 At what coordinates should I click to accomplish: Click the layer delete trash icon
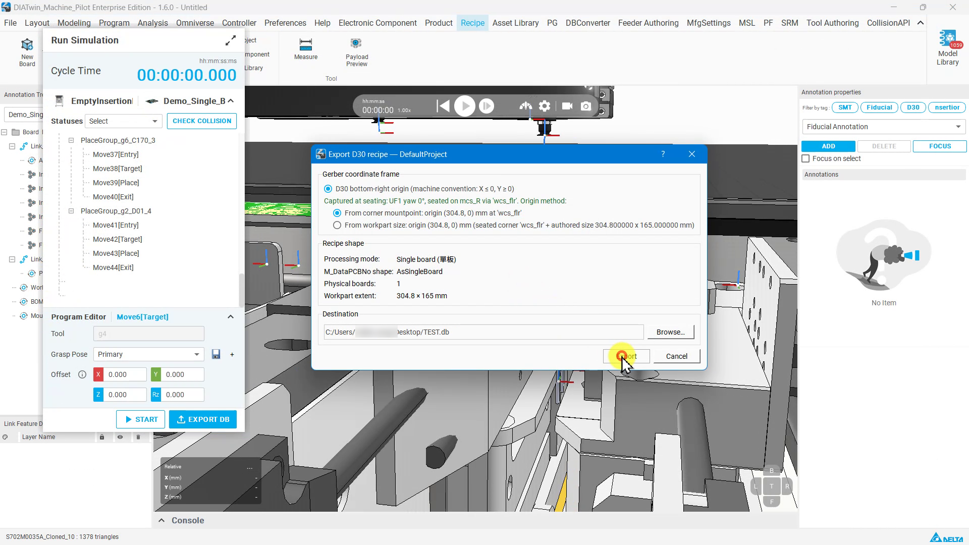(x=138, y=437)
